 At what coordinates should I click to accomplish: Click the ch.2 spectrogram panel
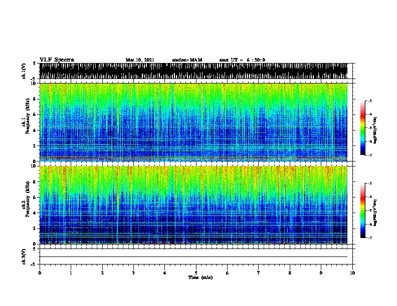193,205
